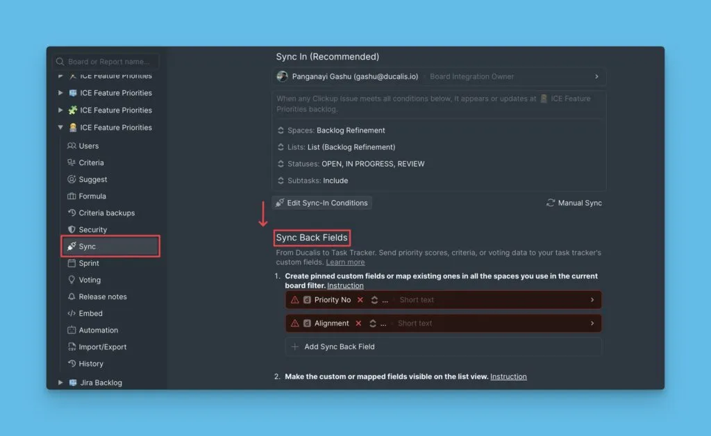Open the Automation menu item
The image size is (711, 436).
[x=98, y=330]
